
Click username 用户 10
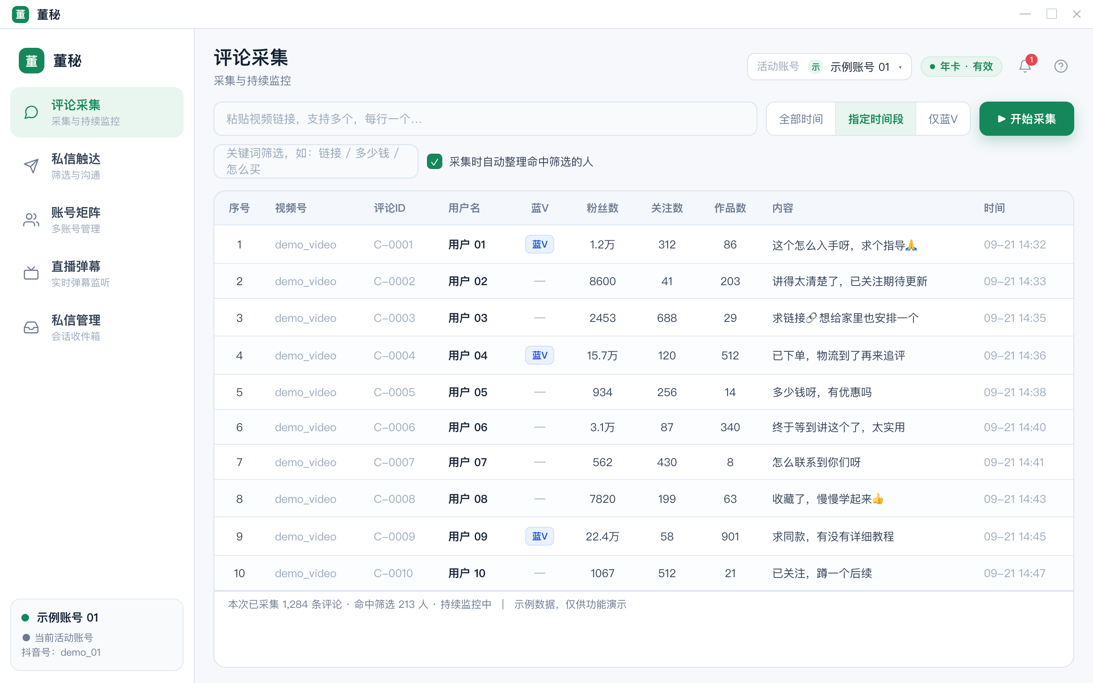coord(467,573)
